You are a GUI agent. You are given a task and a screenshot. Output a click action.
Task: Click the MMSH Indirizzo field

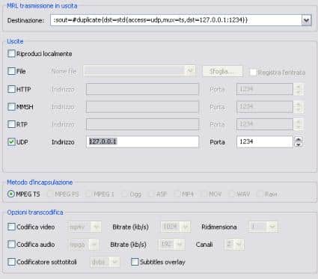[x=142, y=107]
